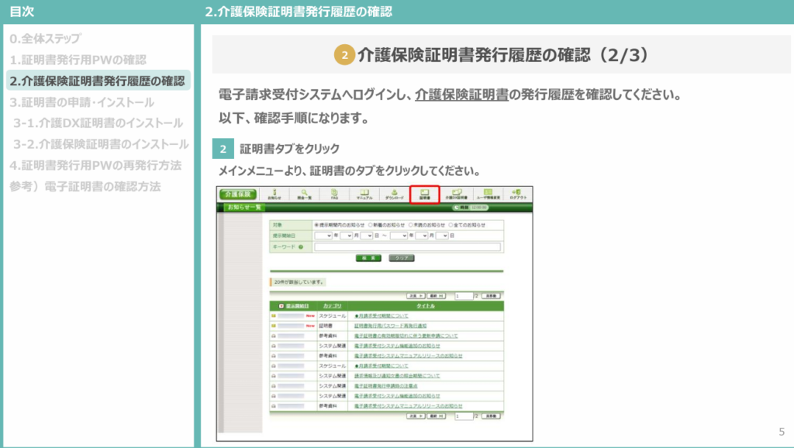Select the 未読のお知らせ radio button
The image size is (794, 448).
coord(409,223)
